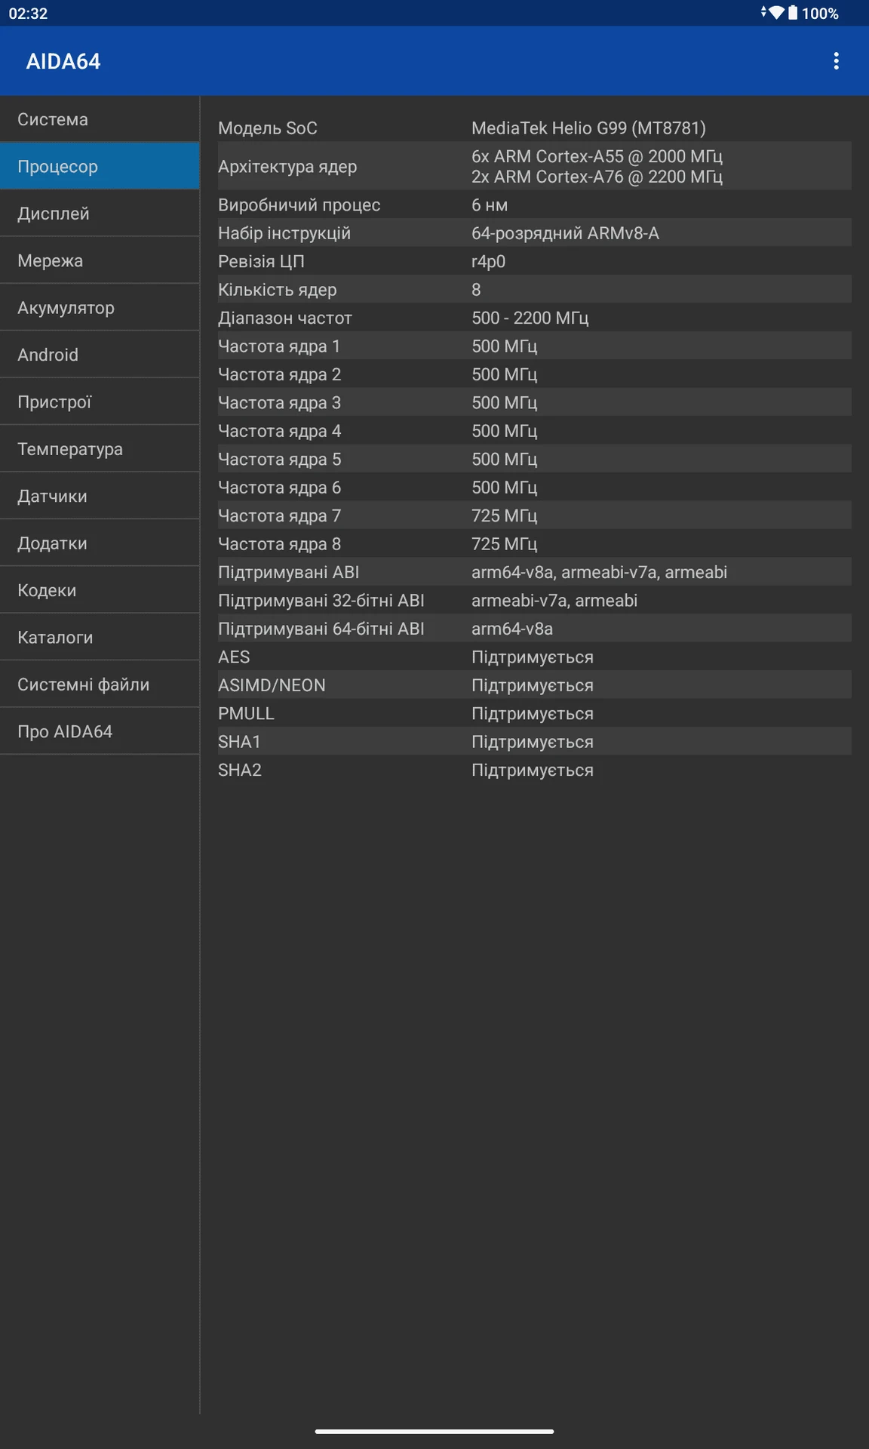
Task: Tap the Модель SoC row
Action: (x=535, y=128)
